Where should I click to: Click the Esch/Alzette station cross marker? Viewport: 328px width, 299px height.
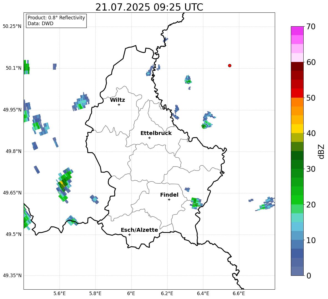click(x=129, y=235)
